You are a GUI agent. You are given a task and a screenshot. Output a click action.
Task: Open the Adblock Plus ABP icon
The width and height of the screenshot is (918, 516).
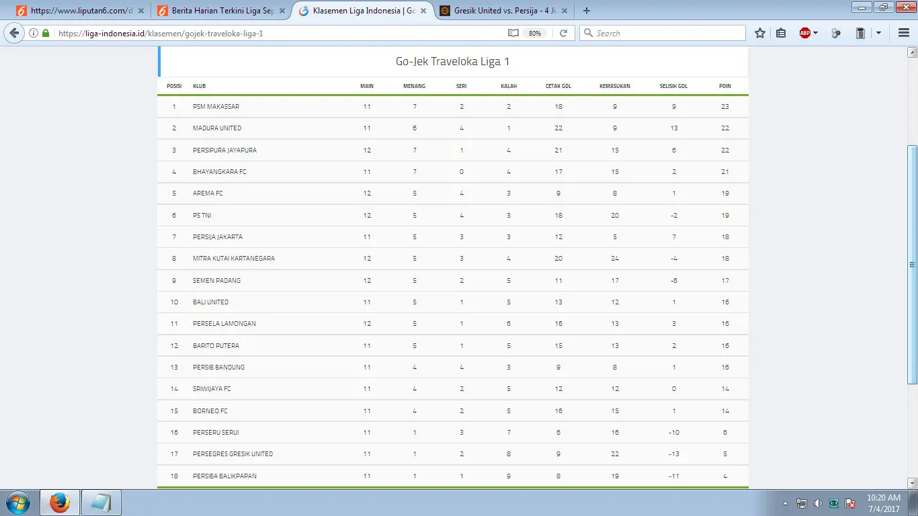[805, 33]
